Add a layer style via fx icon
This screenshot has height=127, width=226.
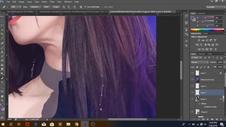click(x=199, y=119)
